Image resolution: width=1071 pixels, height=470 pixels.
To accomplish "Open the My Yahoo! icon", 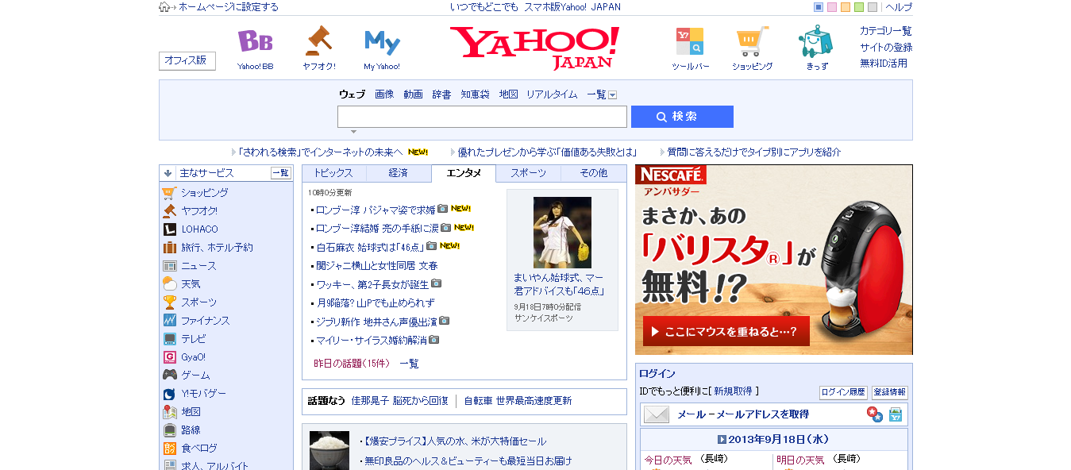I will click(382, 41).
